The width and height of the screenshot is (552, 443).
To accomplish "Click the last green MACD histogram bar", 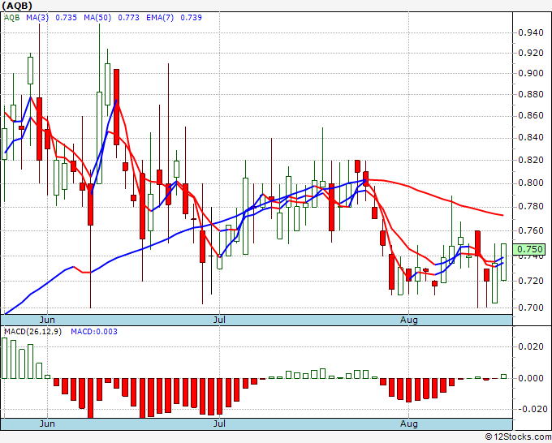I will [503, 376].
